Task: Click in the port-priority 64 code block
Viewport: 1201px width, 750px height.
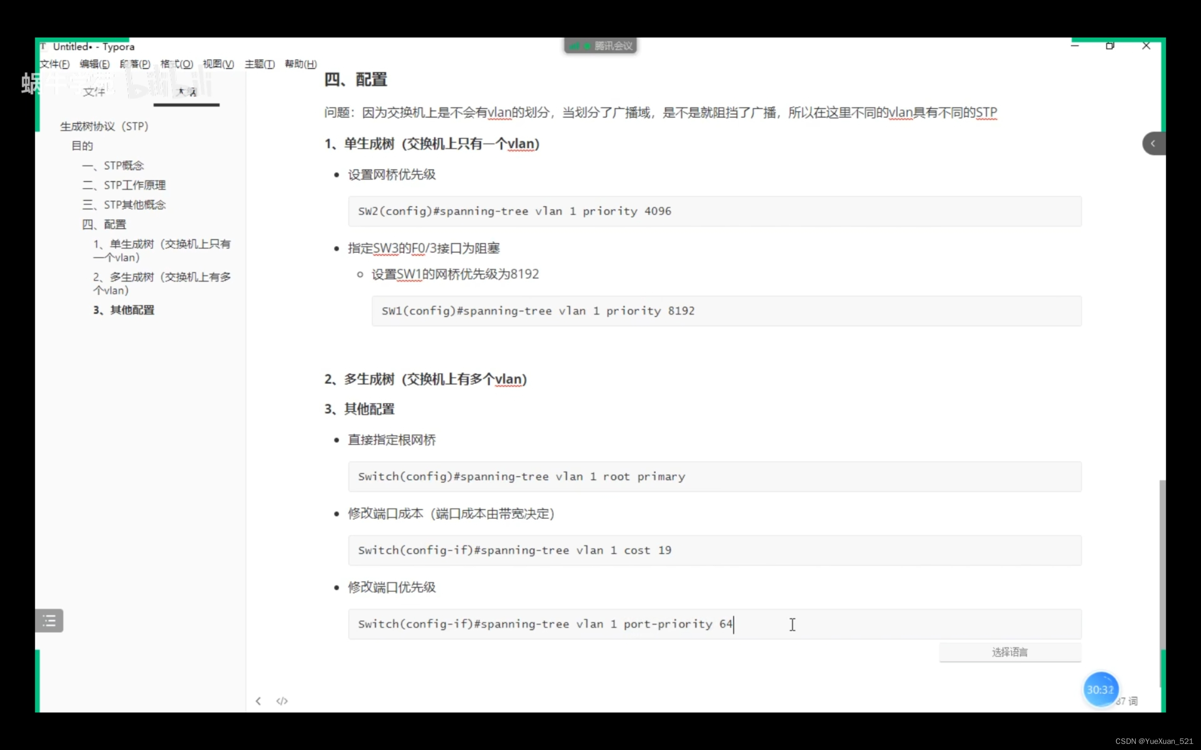Action: (715, 624)
